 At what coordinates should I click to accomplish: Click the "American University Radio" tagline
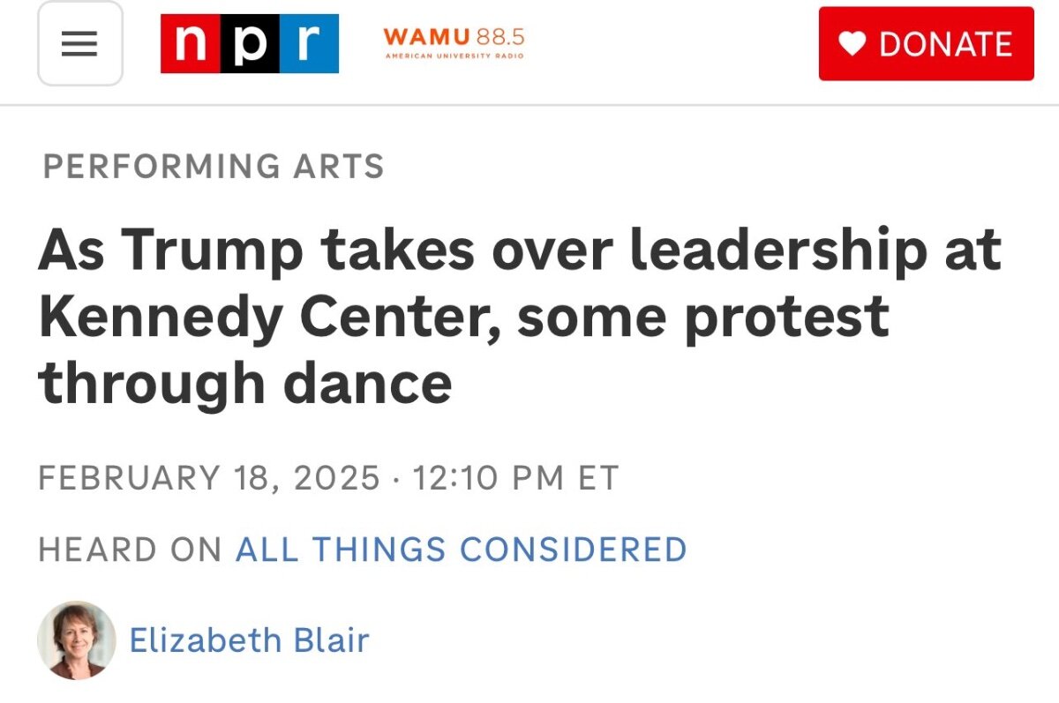click(x=454, y=56)
